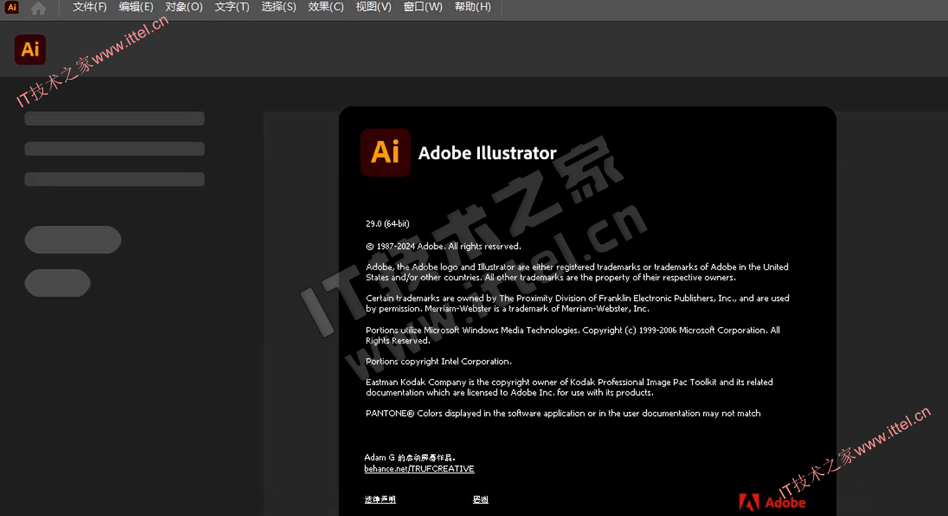The image size is (948, 516).
Task: Open the 文件(F) menu
Action: click(x=90, y=7)
